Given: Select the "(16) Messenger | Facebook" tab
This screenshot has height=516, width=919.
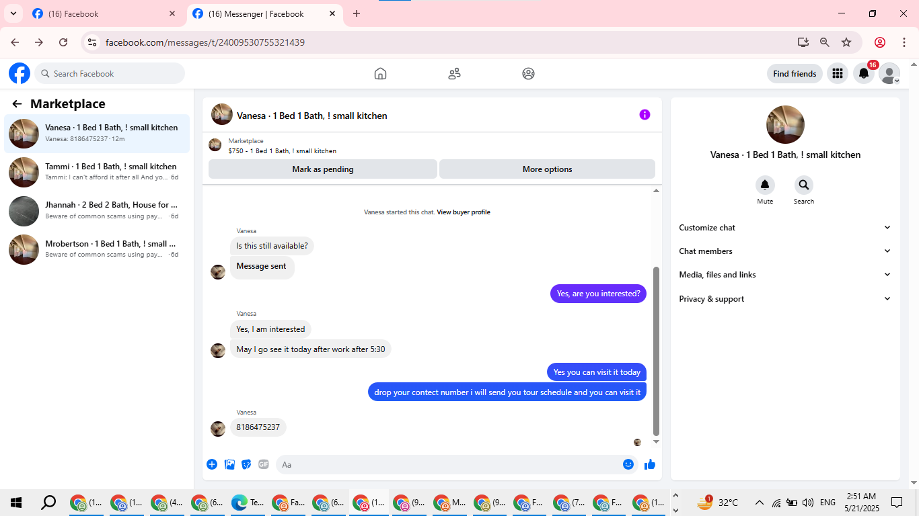Looking at the screenshot, I should click(265, 13).
